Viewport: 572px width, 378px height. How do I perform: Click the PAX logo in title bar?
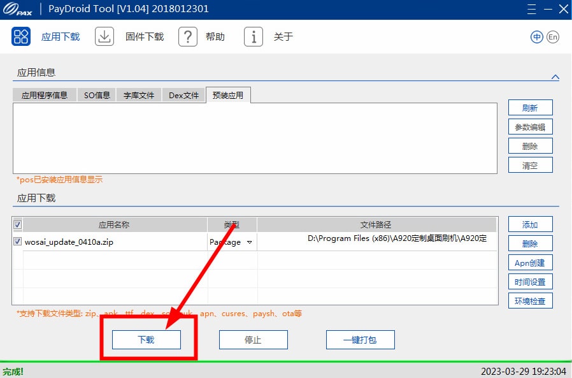[x=17, y=10]
